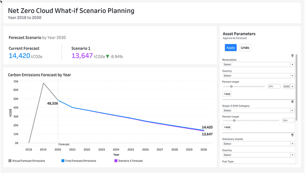Open the Country dropdown under Stationary Assets
305x173 pixels.
click(x=258, y=155)
